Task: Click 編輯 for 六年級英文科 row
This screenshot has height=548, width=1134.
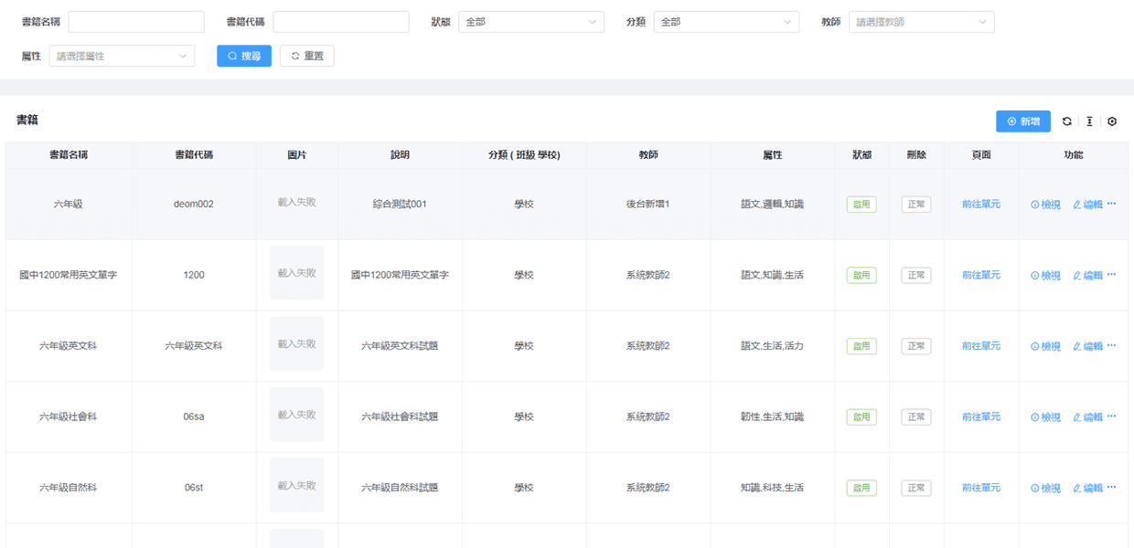Action: coord(1087,346)
